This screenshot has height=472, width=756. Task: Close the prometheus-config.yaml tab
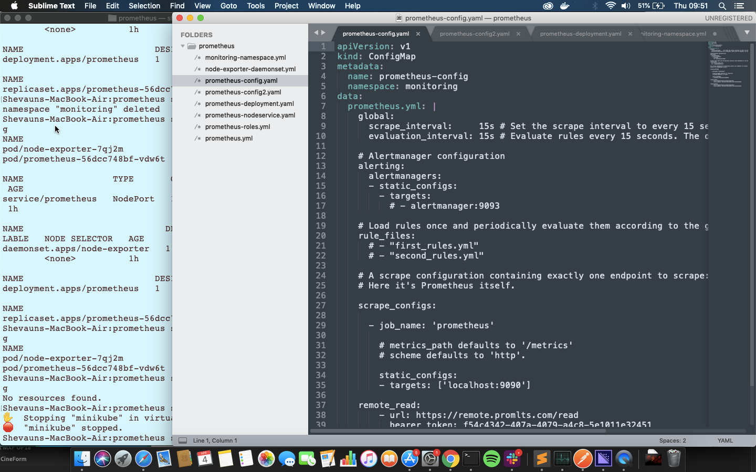418,34
